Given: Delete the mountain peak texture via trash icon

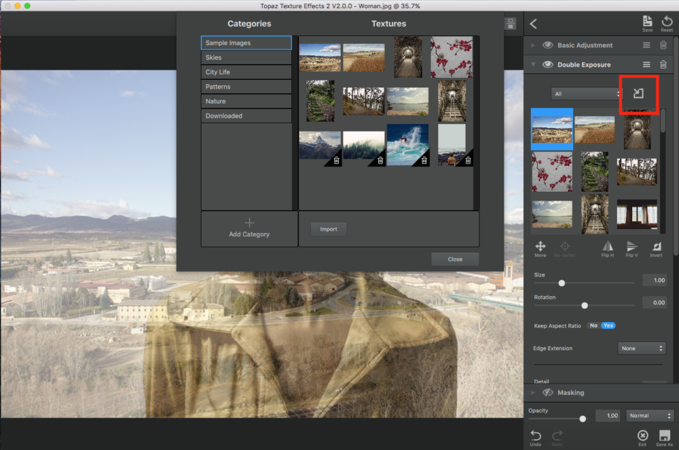Looking at the screenshot, I should click(x=337, y=161).
